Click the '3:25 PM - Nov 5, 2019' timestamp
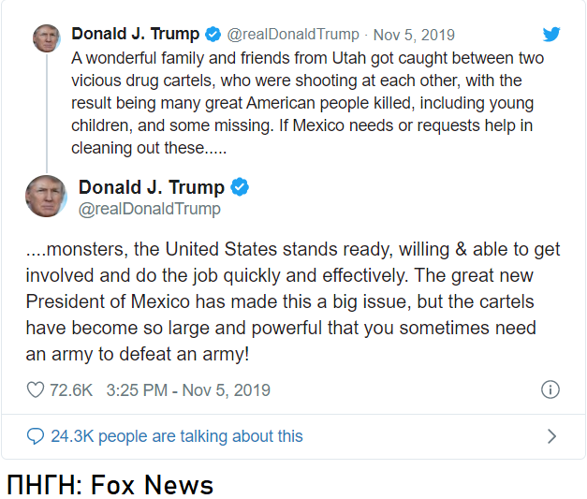The height and width of the screenshot is (499, 587). click(x=188, y=390)
